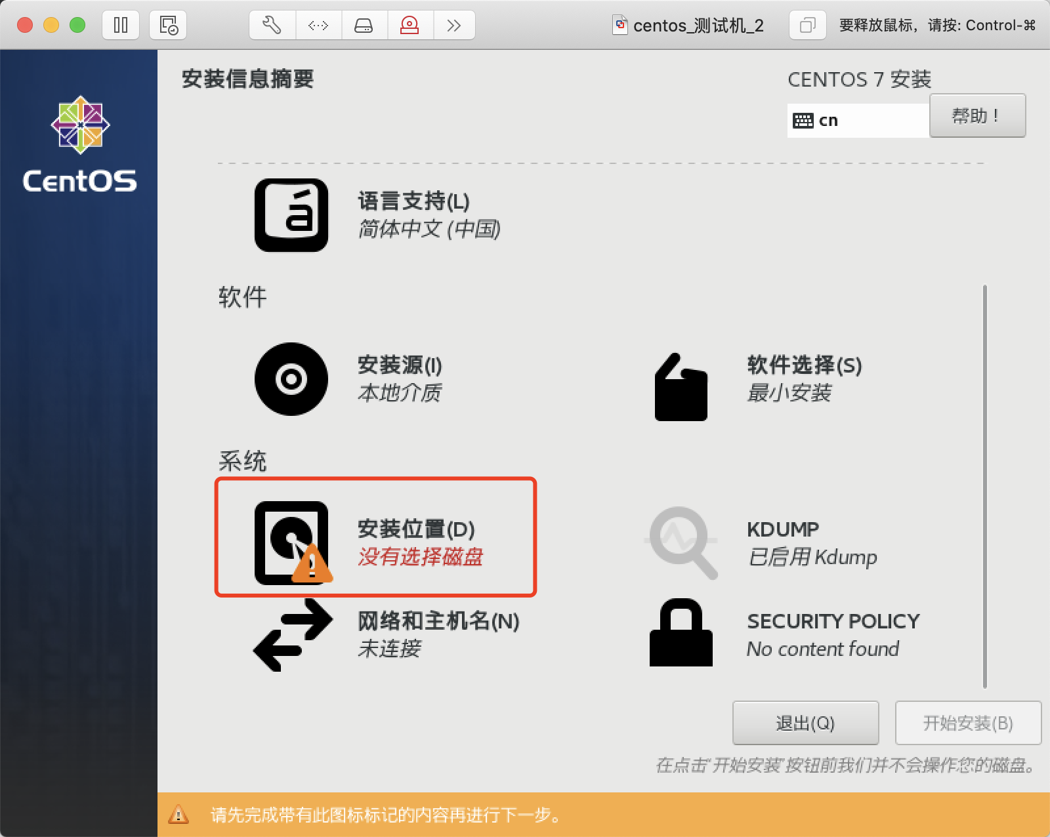Click the CentOS logo in sidebar
The height and width of the screenshot is (837, 1050).
80,144
